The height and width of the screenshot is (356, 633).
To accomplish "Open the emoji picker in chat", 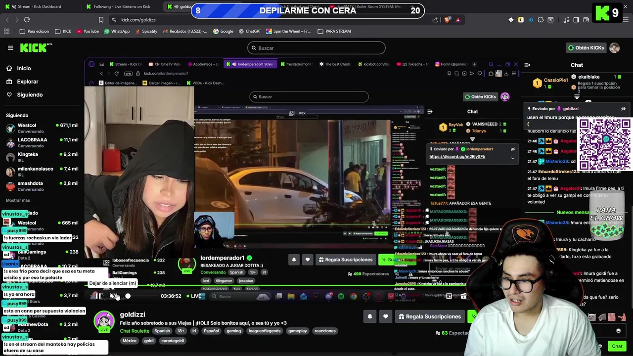I will point(618,331).
